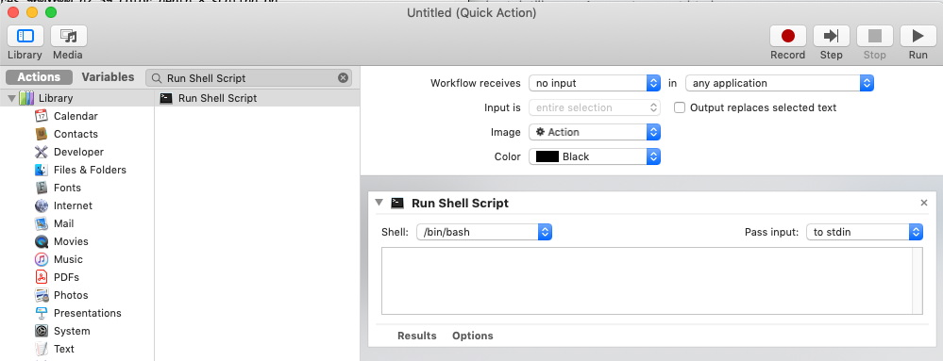Click terminal icon in Run Shell Script header
Image resolution: width=943 pixels, height=361 pixels.
click(396, 203)
